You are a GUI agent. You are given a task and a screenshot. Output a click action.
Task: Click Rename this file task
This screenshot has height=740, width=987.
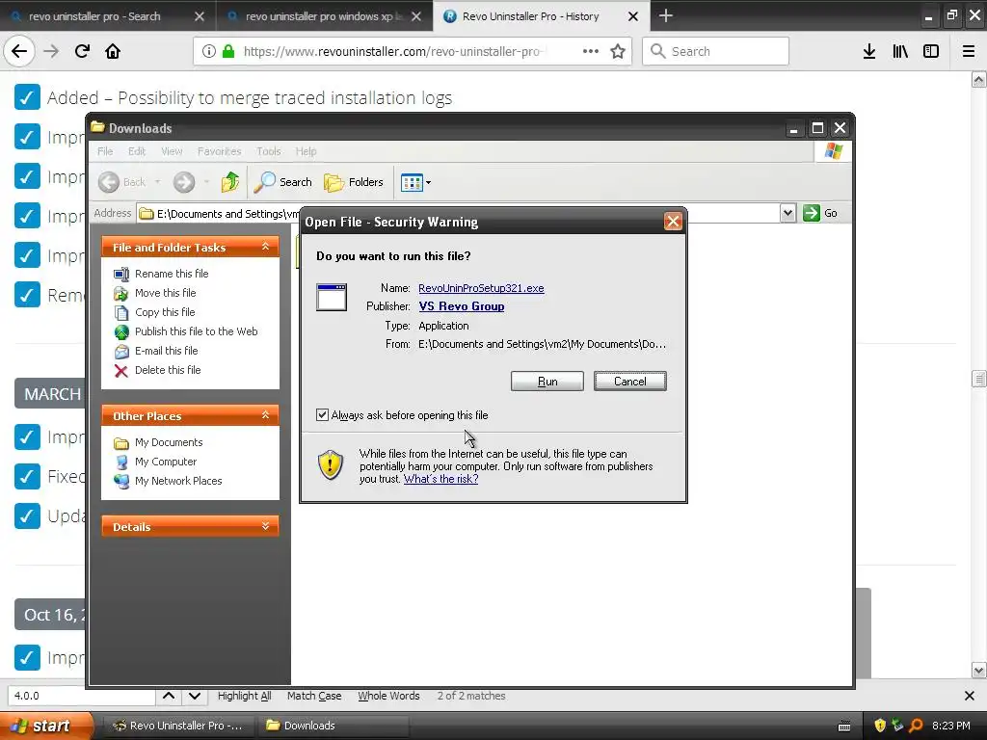coord(172,274)
